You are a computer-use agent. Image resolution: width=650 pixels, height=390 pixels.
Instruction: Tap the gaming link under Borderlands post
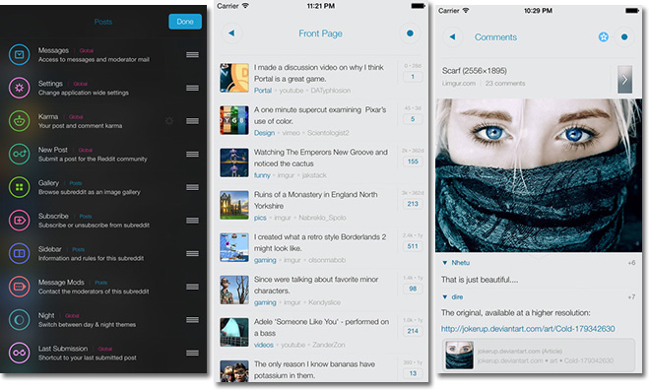(x=265, y=260)
